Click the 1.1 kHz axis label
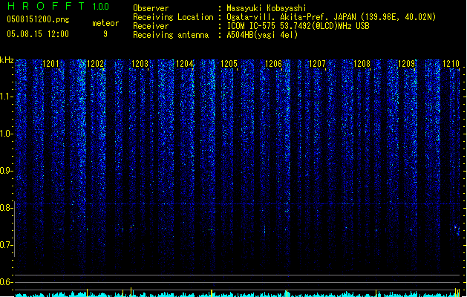Screen dimensions: 467x297 click(6, 97)
